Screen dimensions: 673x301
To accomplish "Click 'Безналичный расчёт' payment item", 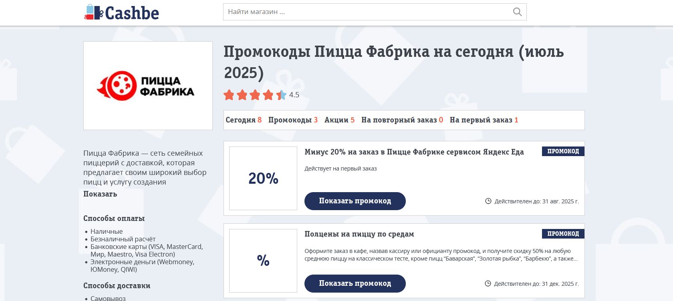I will pyautogui.click(x=123, y=239).
